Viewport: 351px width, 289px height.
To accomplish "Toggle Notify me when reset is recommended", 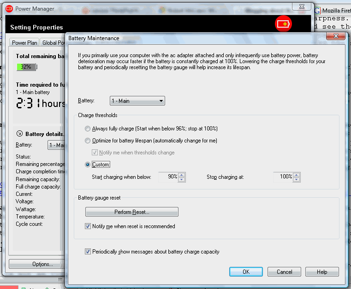I will coord(88,226).
